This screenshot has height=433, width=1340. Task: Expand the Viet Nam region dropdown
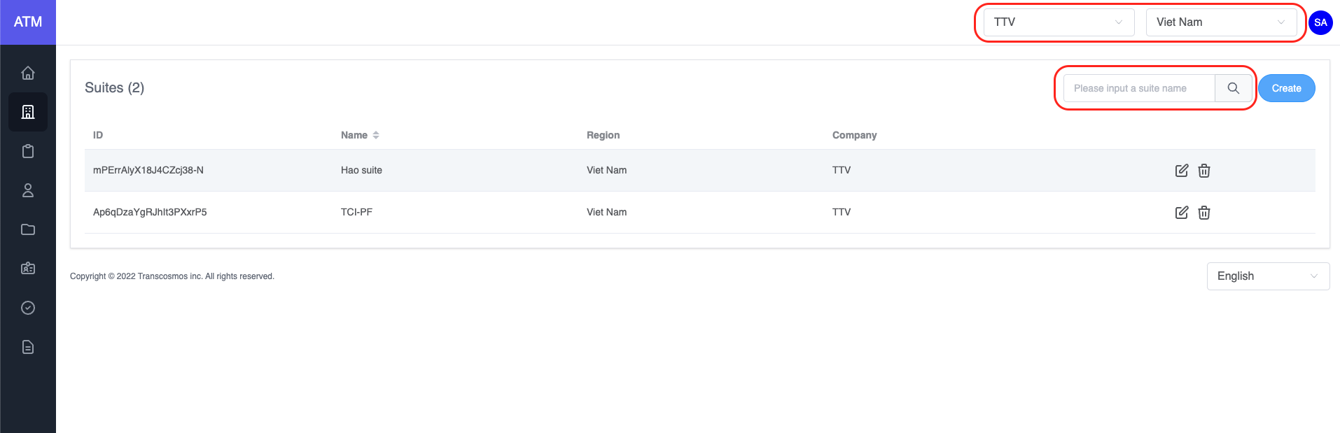[x=1221, y=22]
